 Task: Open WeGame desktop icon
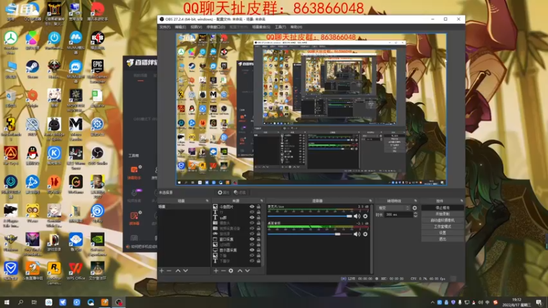coord(76,185)
